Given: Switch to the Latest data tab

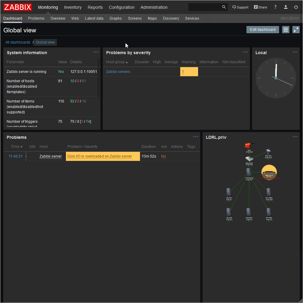Looking at the screenshot, I should (94, 18).
